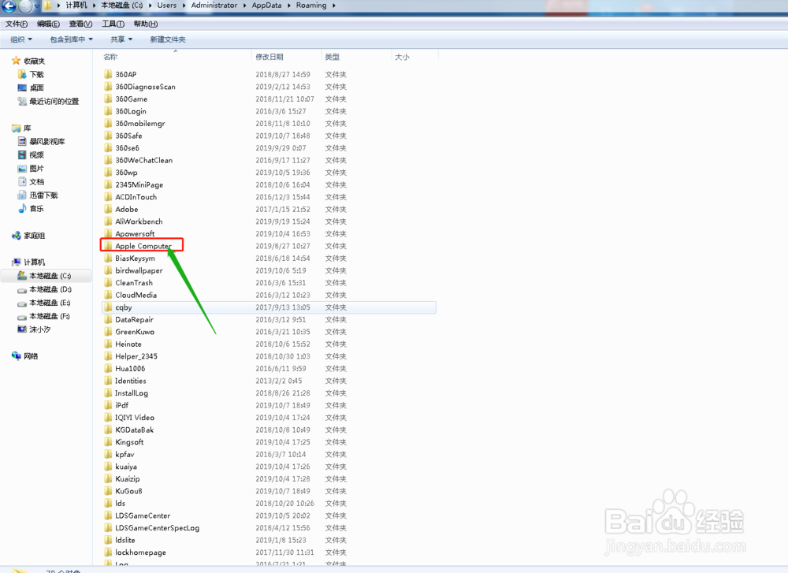Click the 新建文件夹 button
This screenshot has height=573, width=788.
tap(168, 39)
